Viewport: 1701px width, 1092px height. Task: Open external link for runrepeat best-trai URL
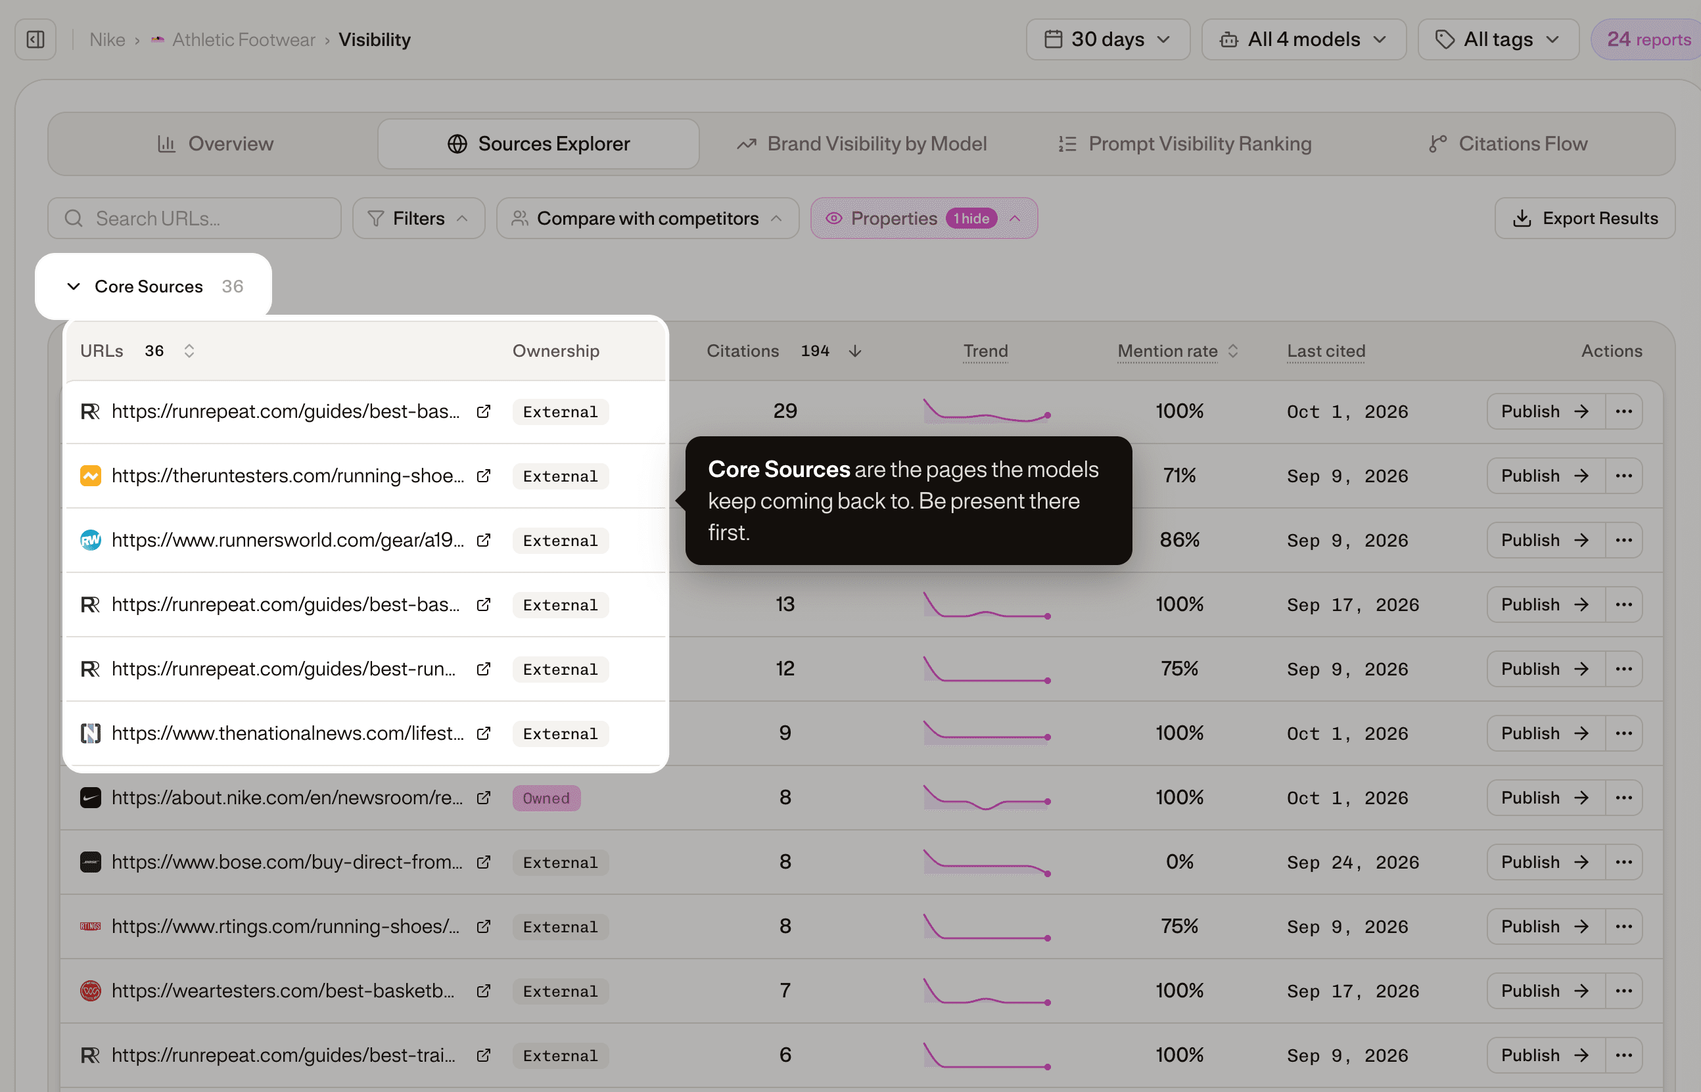click(484, 1056)
